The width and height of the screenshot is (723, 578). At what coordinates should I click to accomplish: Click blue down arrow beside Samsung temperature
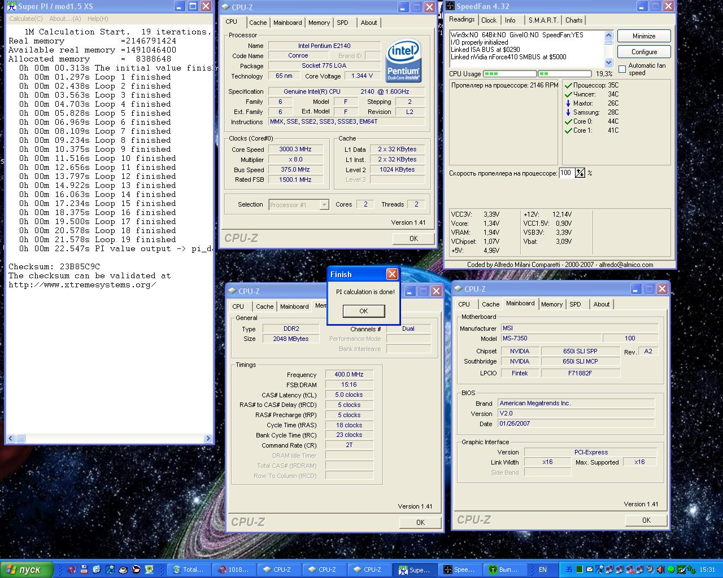click(x=568, y=112)
